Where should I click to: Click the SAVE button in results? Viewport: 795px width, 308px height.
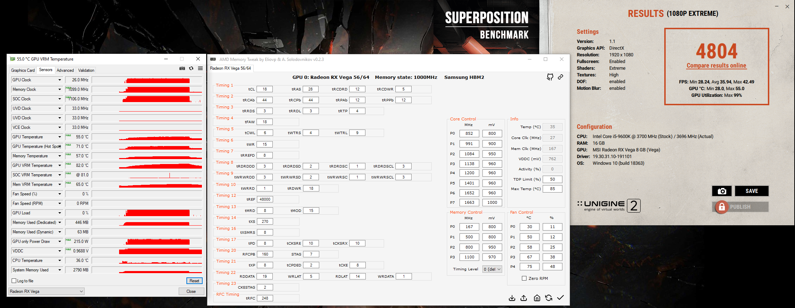pos(752,191)
